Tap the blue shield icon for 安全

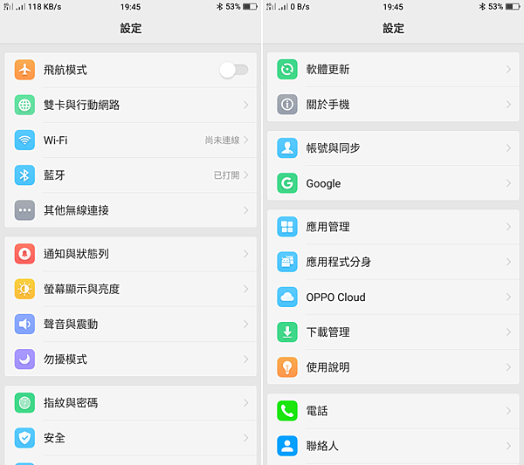coord(24,438)
